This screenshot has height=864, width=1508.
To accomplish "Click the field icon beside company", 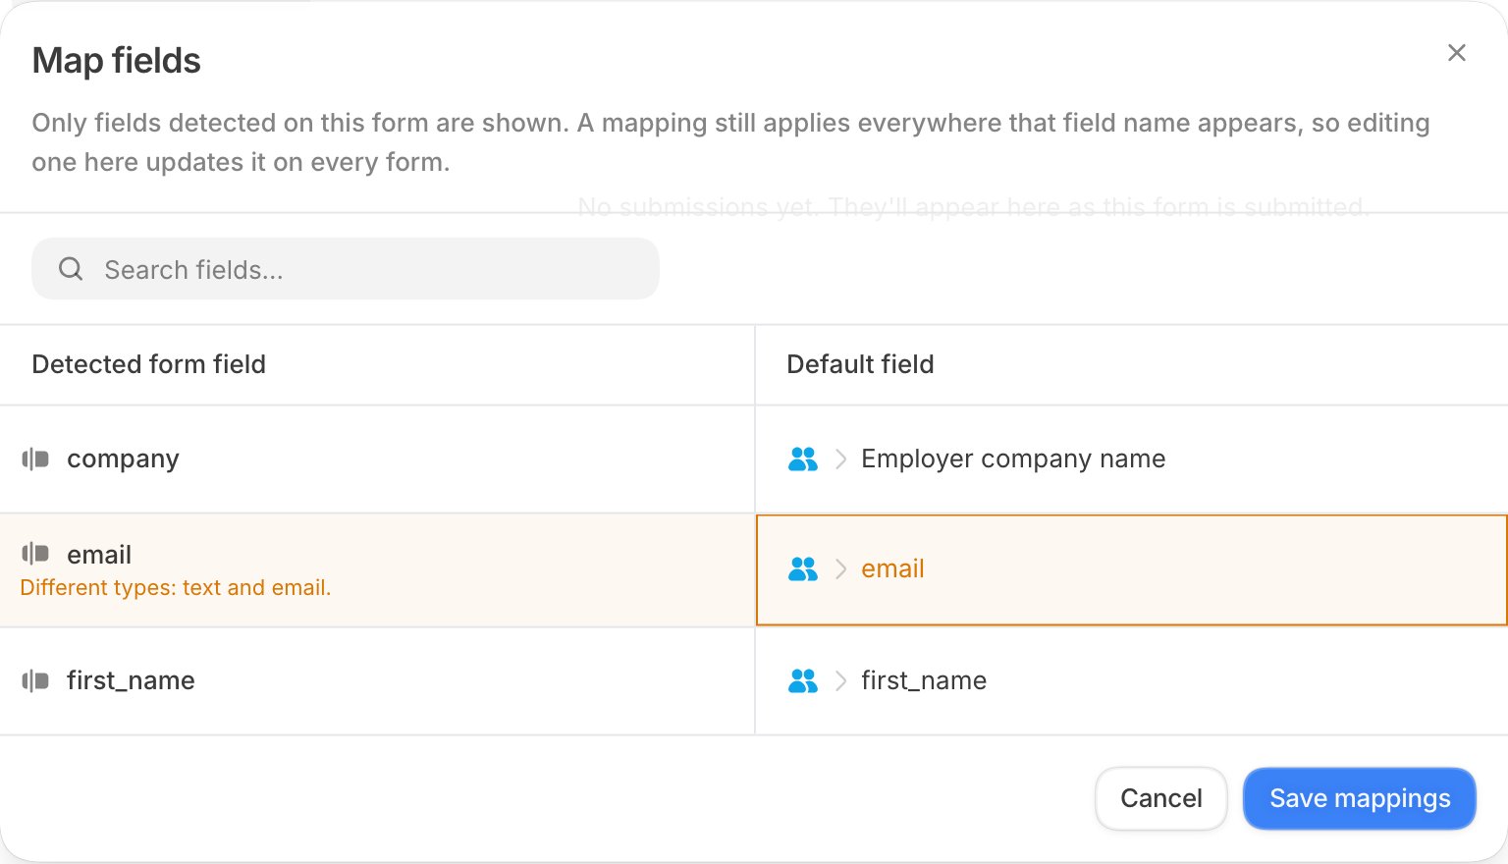I will tap(35, 459).
